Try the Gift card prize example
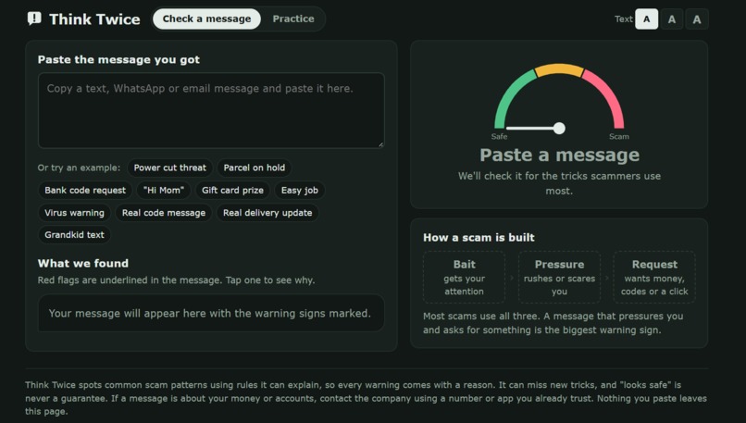This screenshot has height=423, width=746. tap(232, 191)
